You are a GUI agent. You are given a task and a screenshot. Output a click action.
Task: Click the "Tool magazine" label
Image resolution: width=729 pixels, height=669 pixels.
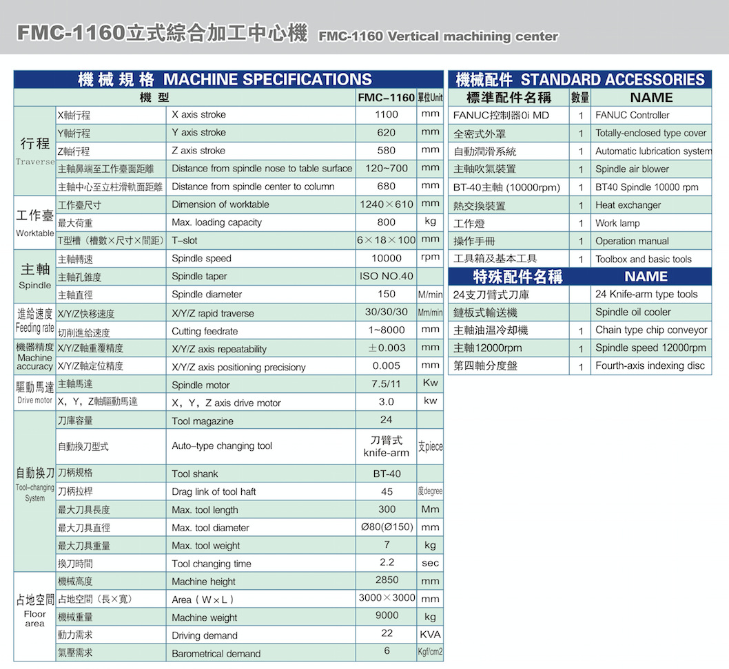pyautogui.click(x=203, y=421)
